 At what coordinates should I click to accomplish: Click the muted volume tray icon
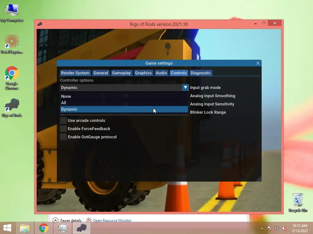[284, 228]
